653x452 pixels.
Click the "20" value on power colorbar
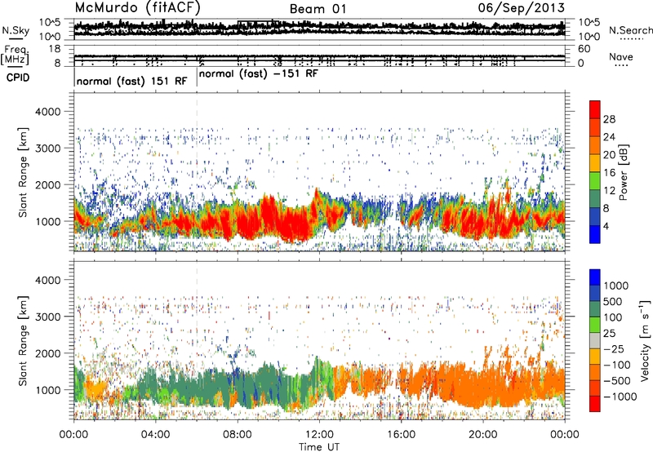609,155
